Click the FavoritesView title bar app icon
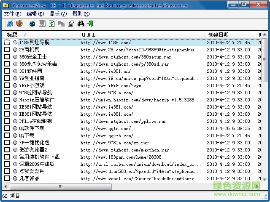 pyautogui.click(x=6, y=5)
